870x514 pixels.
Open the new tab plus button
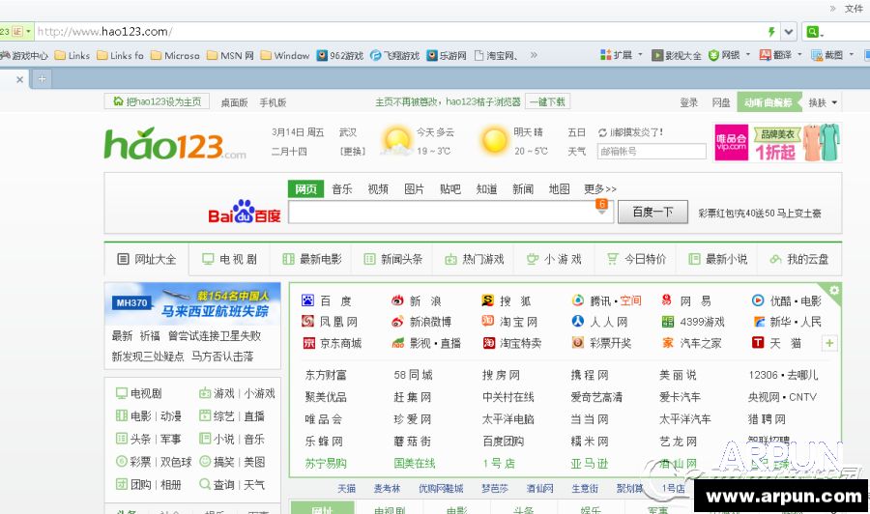tap(42, 79)
